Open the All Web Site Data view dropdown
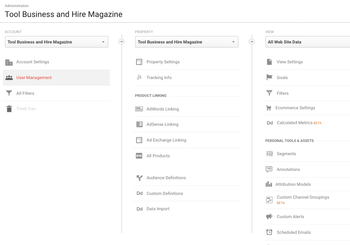Screen dimensions: 350x245 click(x=308, y=42)
